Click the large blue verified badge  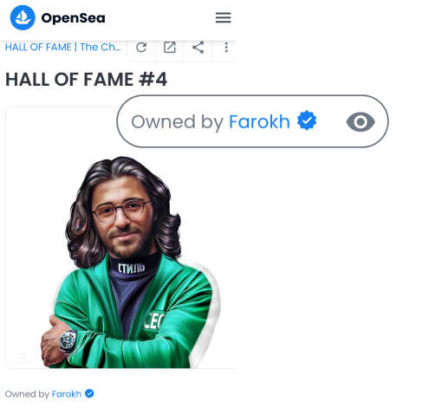[307, 120]
